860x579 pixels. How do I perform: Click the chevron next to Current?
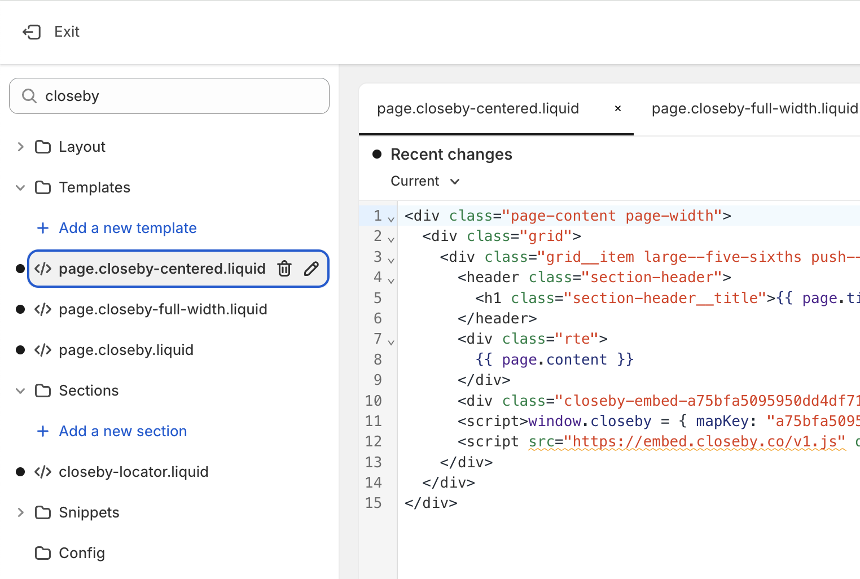(455, 182)
